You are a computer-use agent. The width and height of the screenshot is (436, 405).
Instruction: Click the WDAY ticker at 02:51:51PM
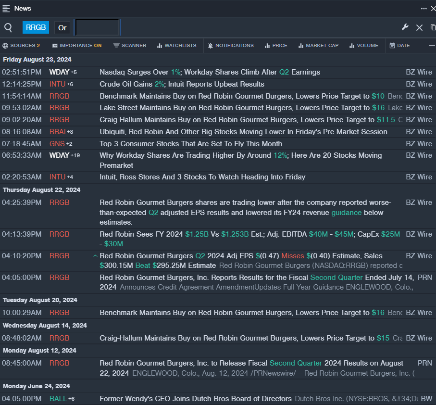(59, 72)
